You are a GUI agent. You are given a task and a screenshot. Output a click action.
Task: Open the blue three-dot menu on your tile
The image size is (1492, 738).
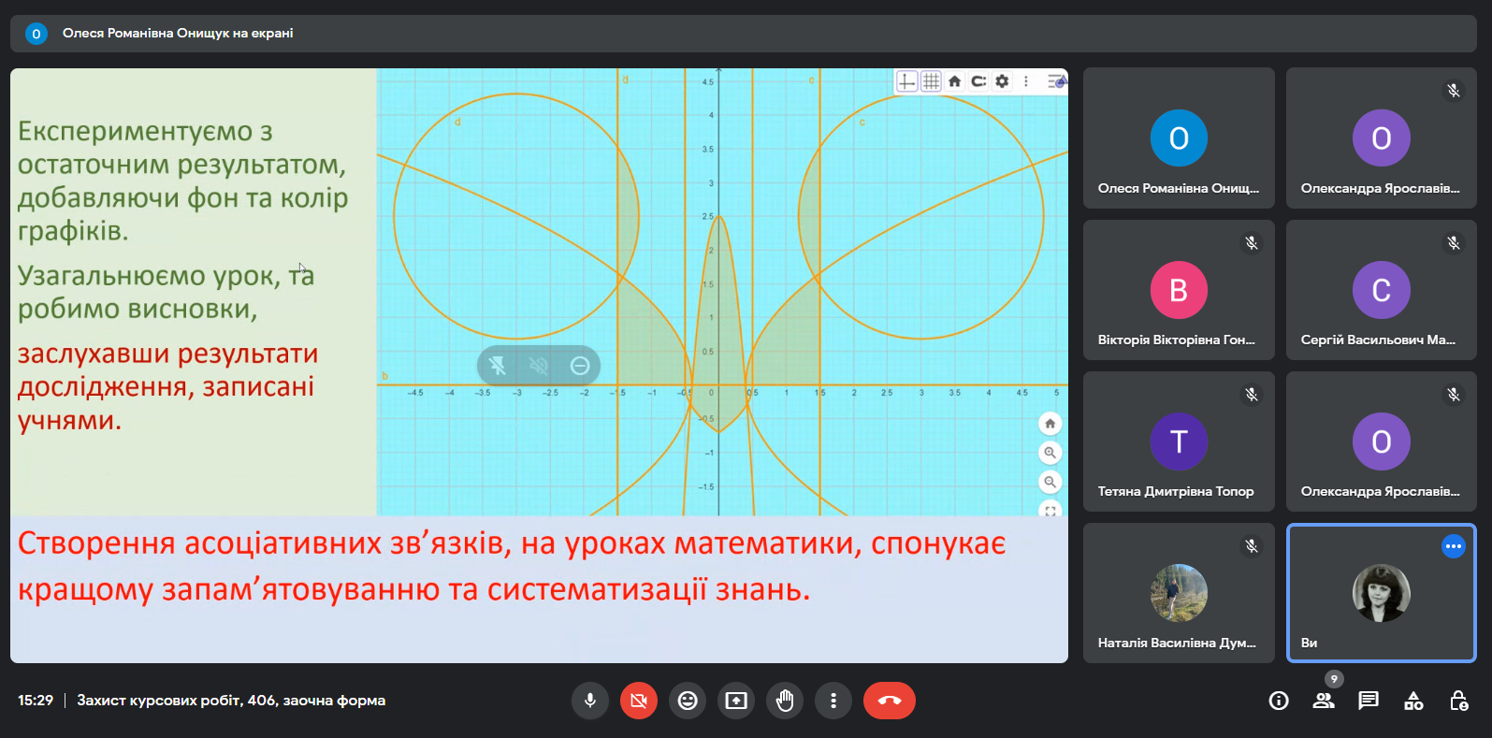[1454, 546]
